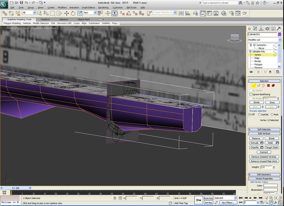Toggle the Symmetry modifier lightbulb
Screen dimensions: 284x206
[x=251, y=45]
